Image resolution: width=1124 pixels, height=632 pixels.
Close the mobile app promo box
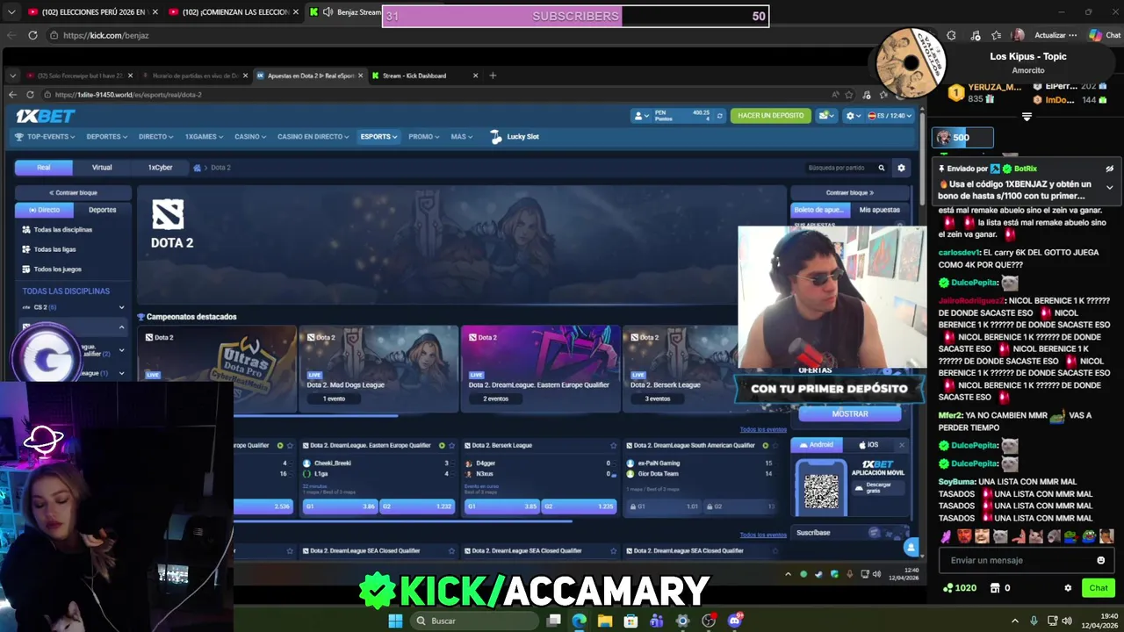901,445
